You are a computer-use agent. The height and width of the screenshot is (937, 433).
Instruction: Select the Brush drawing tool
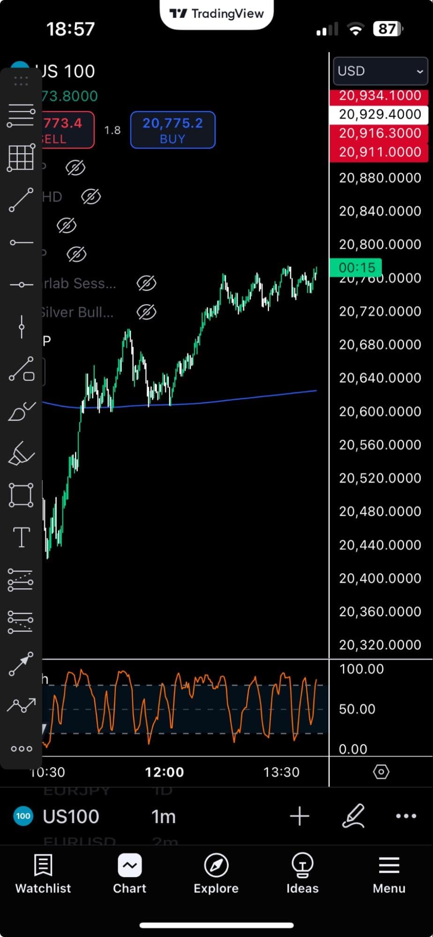[21, 412]
